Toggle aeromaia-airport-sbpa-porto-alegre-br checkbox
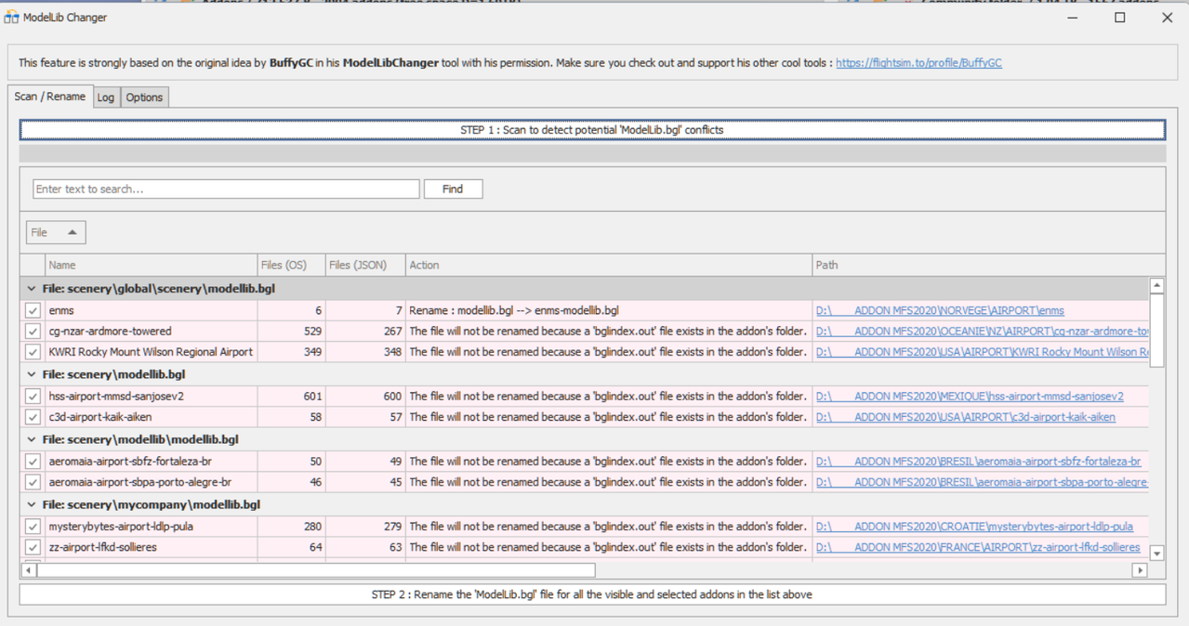This screenshot has width=1189, height=626. (x=33, y=482)
